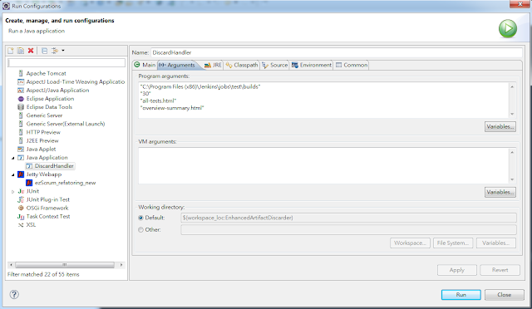Click the File System... button

[453, 243]
